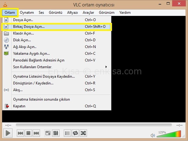Select Kapatın to quit VLC
Image resolution: width=188 pixels, height=141 pixels.
[x=56, y=106]
